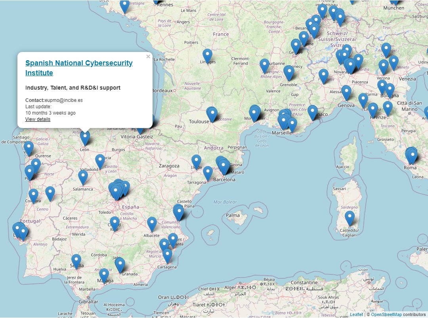The width and height of the screenshot is (428, 318).
Task: Open the Leaflet attribution link
Action: coord(357,314)
